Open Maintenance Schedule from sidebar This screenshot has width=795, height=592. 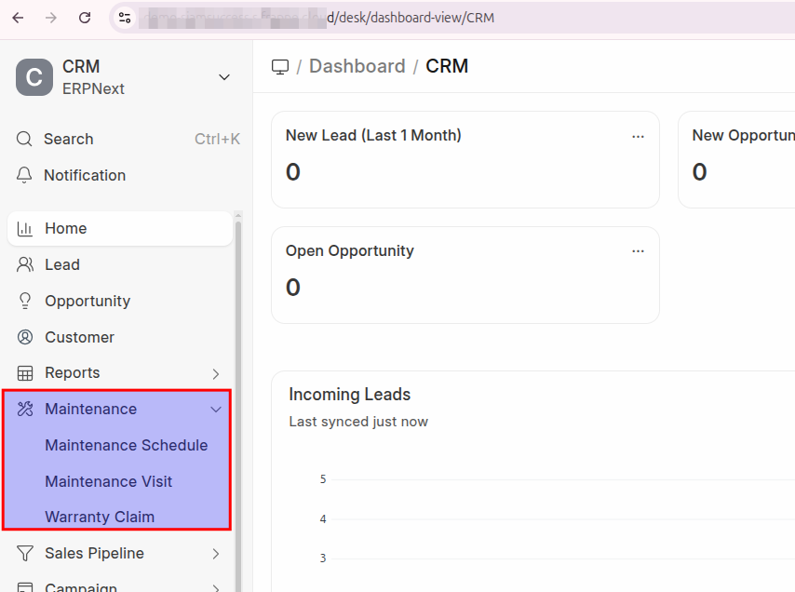click(x=126, y=445)
